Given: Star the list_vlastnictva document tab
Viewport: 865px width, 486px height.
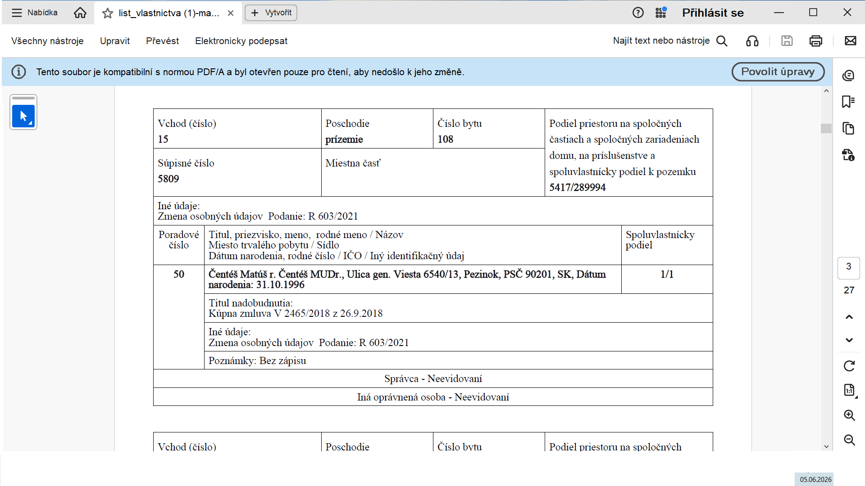Looking at the screenshot, I should [x=107, y=13].
